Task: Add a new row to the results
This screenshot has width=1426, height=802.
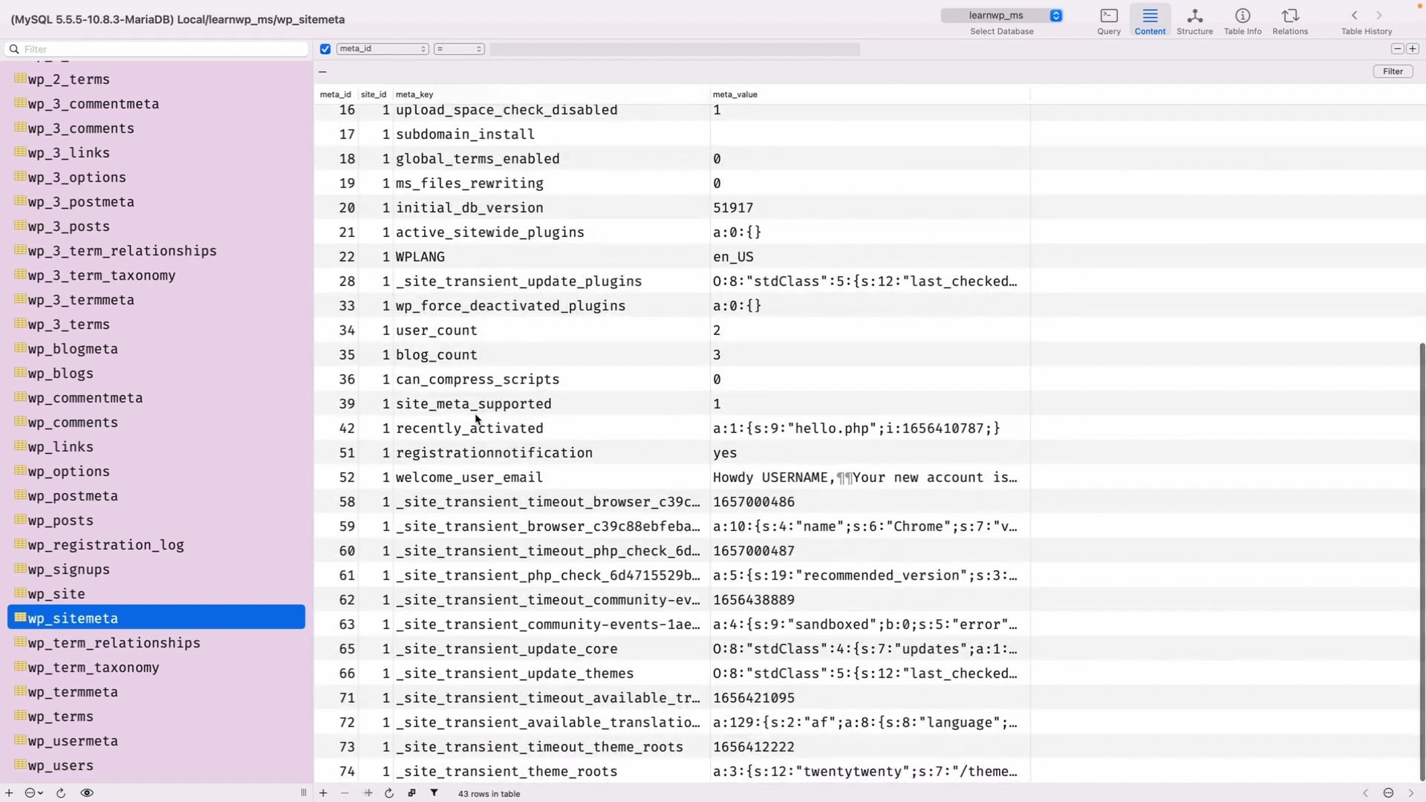Action: point(322,792)
